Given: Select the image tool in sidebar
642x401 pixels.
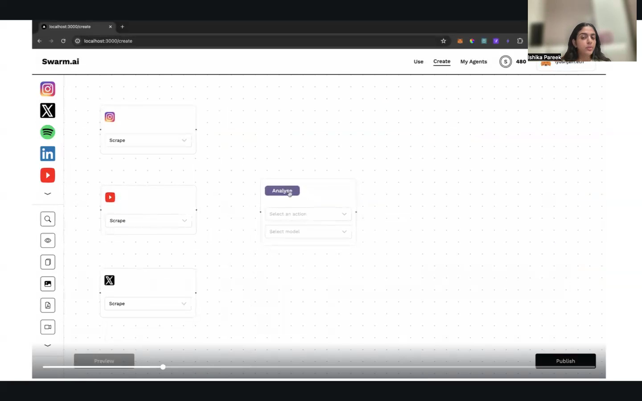Looking at the screenshot, I should pos(48,284).
